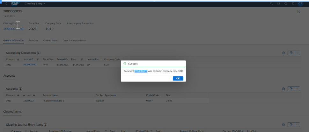Switch to the Open Correspondence tab
Viewport: 309px width, 132px height.
74,40
